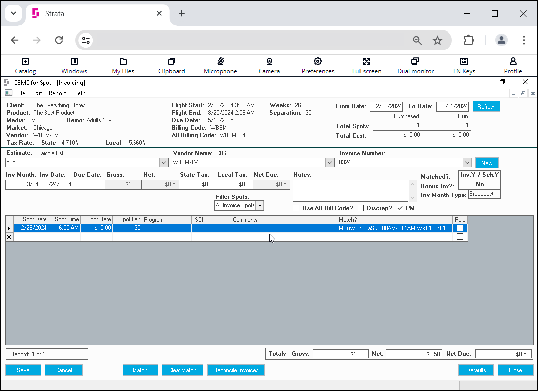
Task: Click the From Date field
Action: click(386, 106)
